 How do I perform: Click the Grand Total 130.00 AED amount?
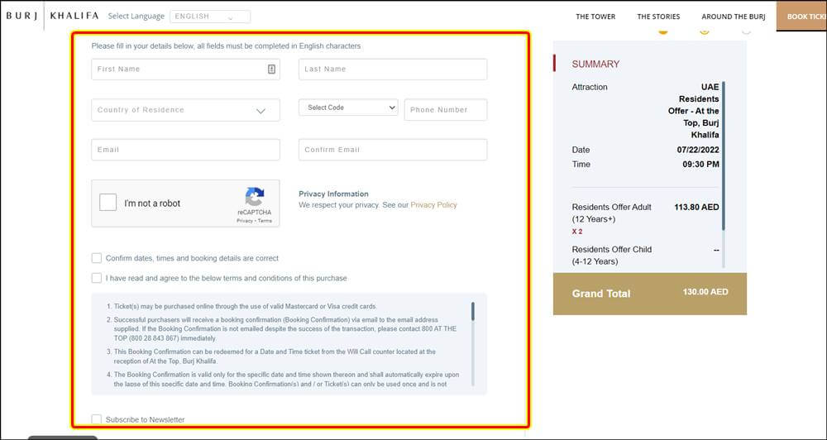click(x=705, y=292)
